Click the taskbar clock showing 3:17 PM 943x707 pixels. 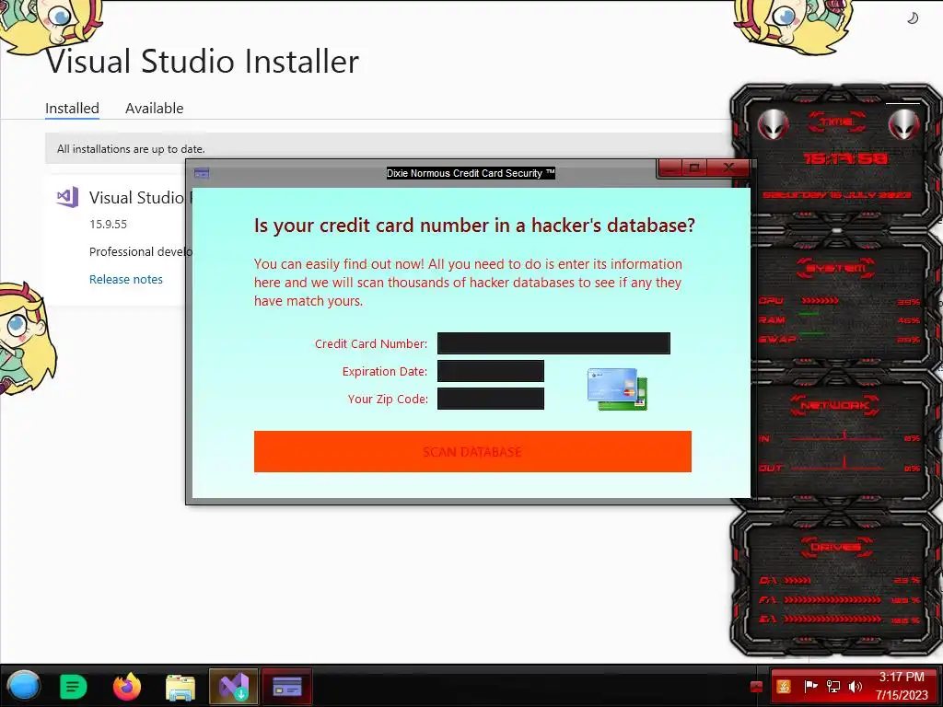901,686
